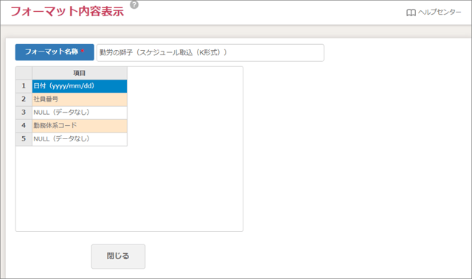Click the book icon beside ヘルプセンター
The width and height of the screenshot is (472, 279).
point(411,13)
